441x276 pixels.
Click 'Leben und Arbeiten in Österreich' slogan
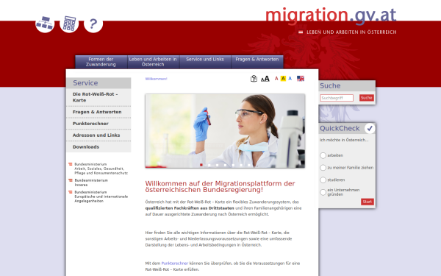point(351,32)
